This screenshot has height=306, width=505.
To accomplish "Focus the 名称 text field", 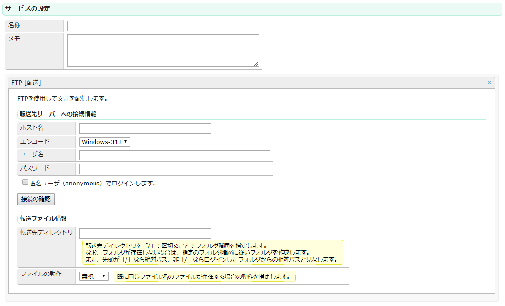I will pos(162,26).
